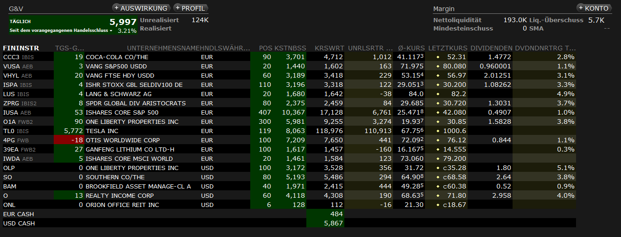Click the DIVIDENDEN column header
Image resolution: width=621 pixels, height=237 pixels.
[491, 48]
